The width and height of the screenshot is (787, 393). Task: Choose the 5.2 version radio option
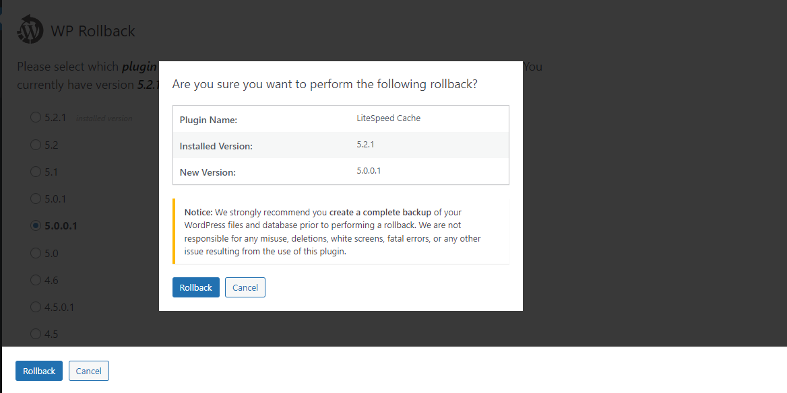(x=36, y=145)
